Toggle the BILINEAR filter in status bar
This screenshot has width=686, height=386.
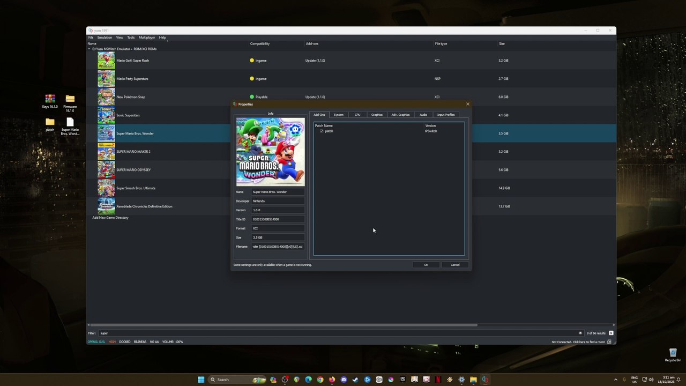click(140, 342)
